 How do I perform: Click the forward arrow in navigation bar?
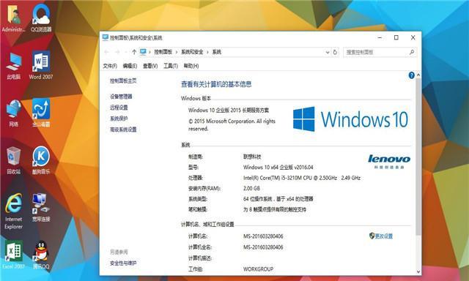coord(117,52)
